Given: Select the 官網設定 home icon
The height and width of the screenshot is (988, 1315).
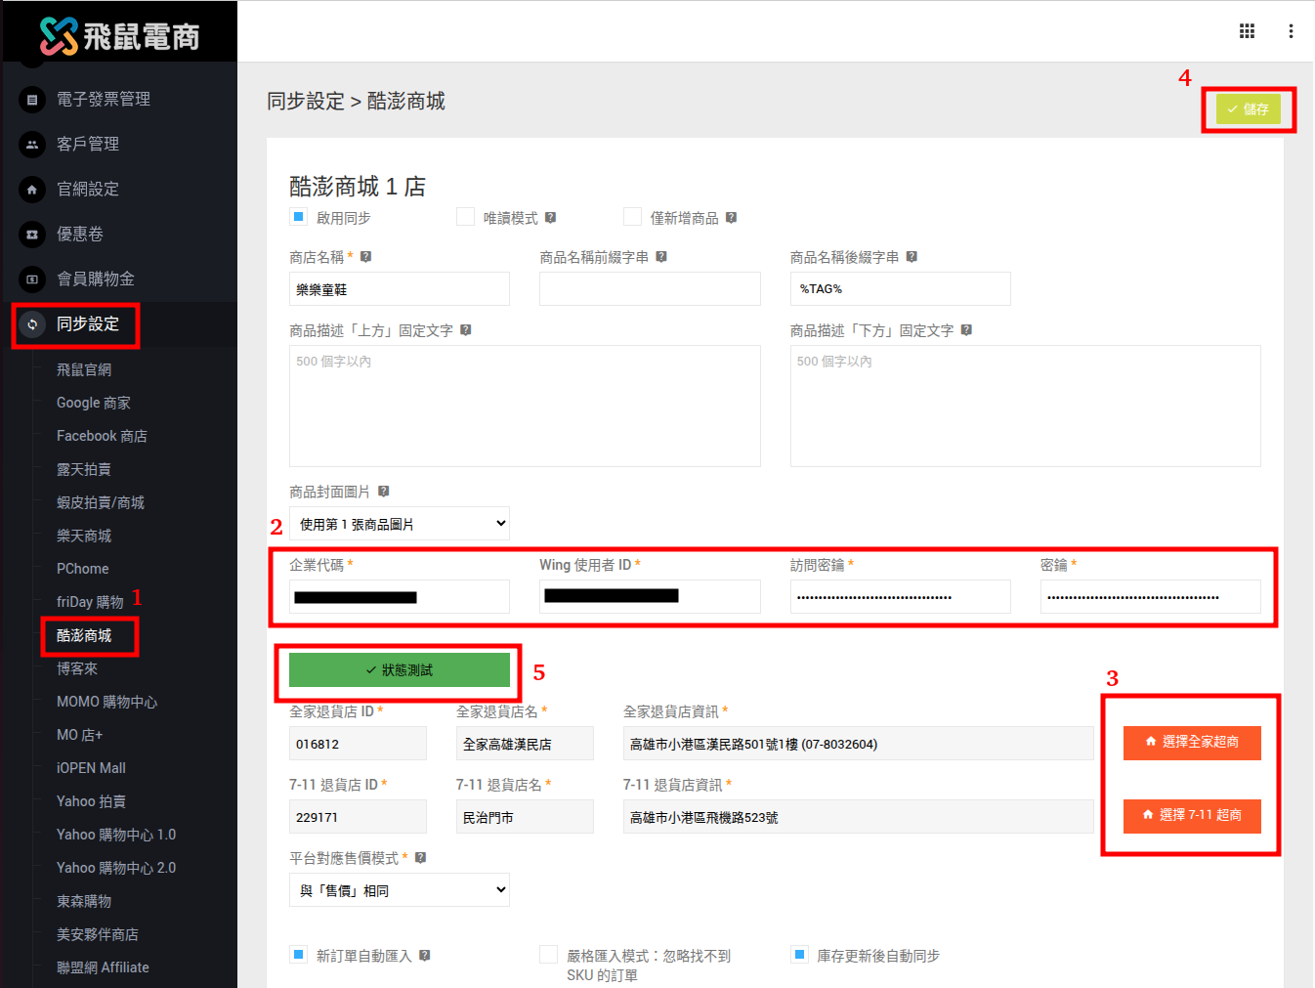Looking at the screenshot, I should (32, 189).
